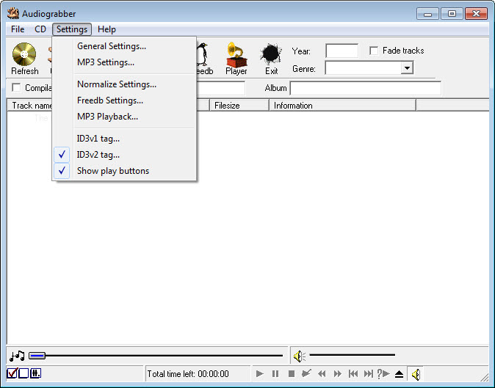Image resolution: width=495 pixels, height=388 pixels.
Task: Click the next track button
Action: [x=369, y=374]
